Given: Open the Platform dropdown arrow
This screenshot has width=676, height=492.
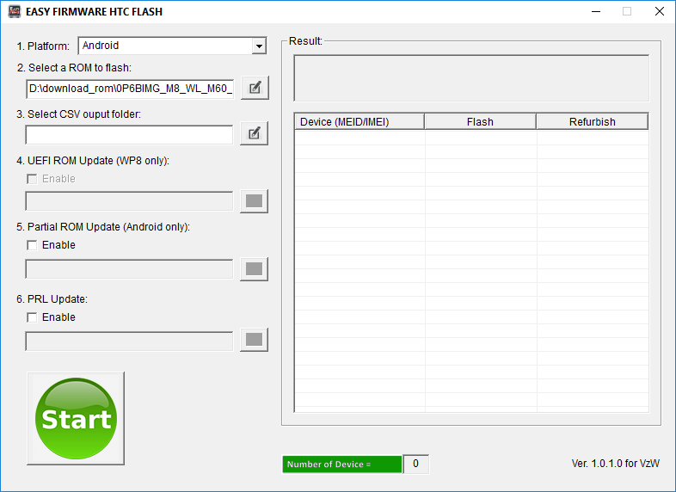Looking at the screenshot, I should click(259, 46).
